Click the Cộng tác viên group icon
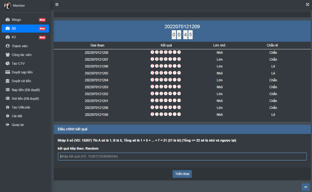 8,55
